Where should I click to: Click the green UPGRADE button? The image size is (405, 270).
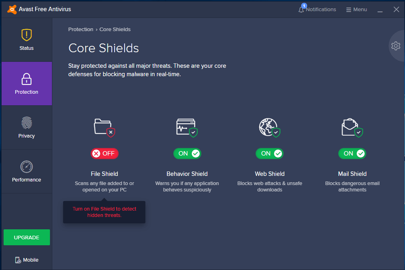point(27,237)
